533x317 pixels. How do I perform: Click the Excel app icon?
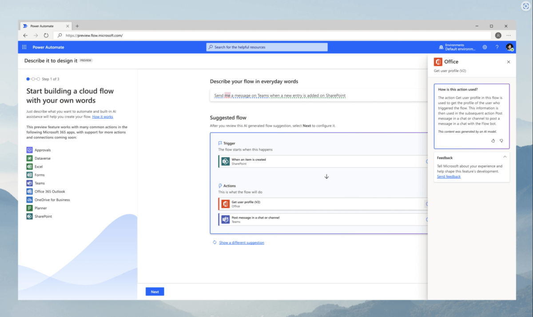coord(29,166)
